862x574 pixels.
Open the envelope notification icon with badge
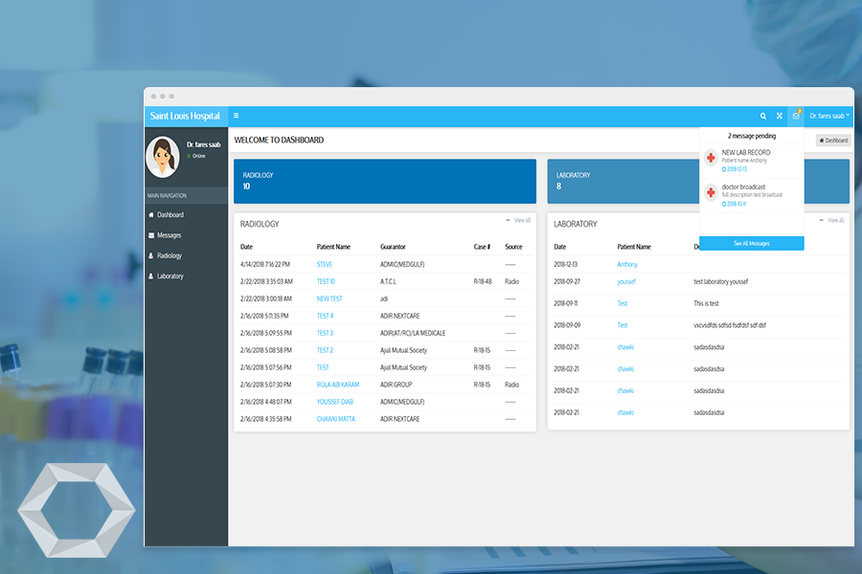(x=796, y=116)
